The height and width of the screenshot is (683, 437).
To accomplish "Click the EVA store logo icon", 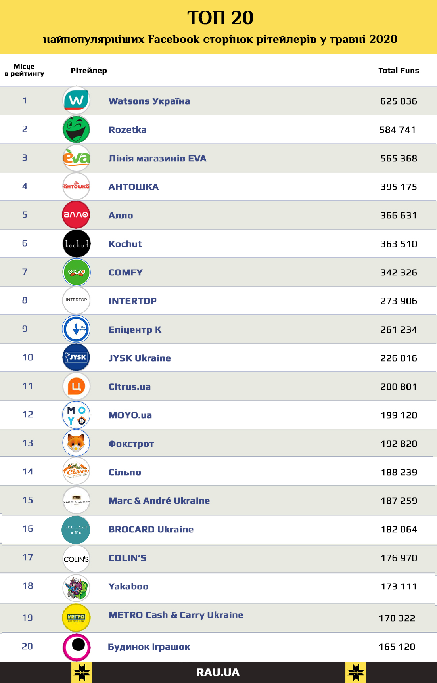I will point(77,158).
